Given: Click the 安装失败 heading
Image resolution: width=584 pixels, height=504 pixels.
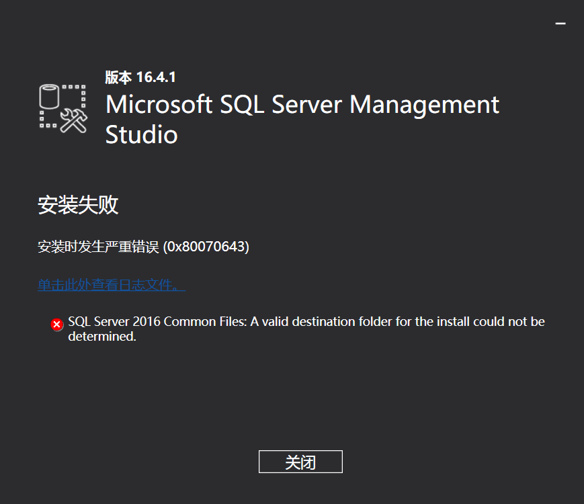Looking at the screenshot, I should [x=78, y=204].
